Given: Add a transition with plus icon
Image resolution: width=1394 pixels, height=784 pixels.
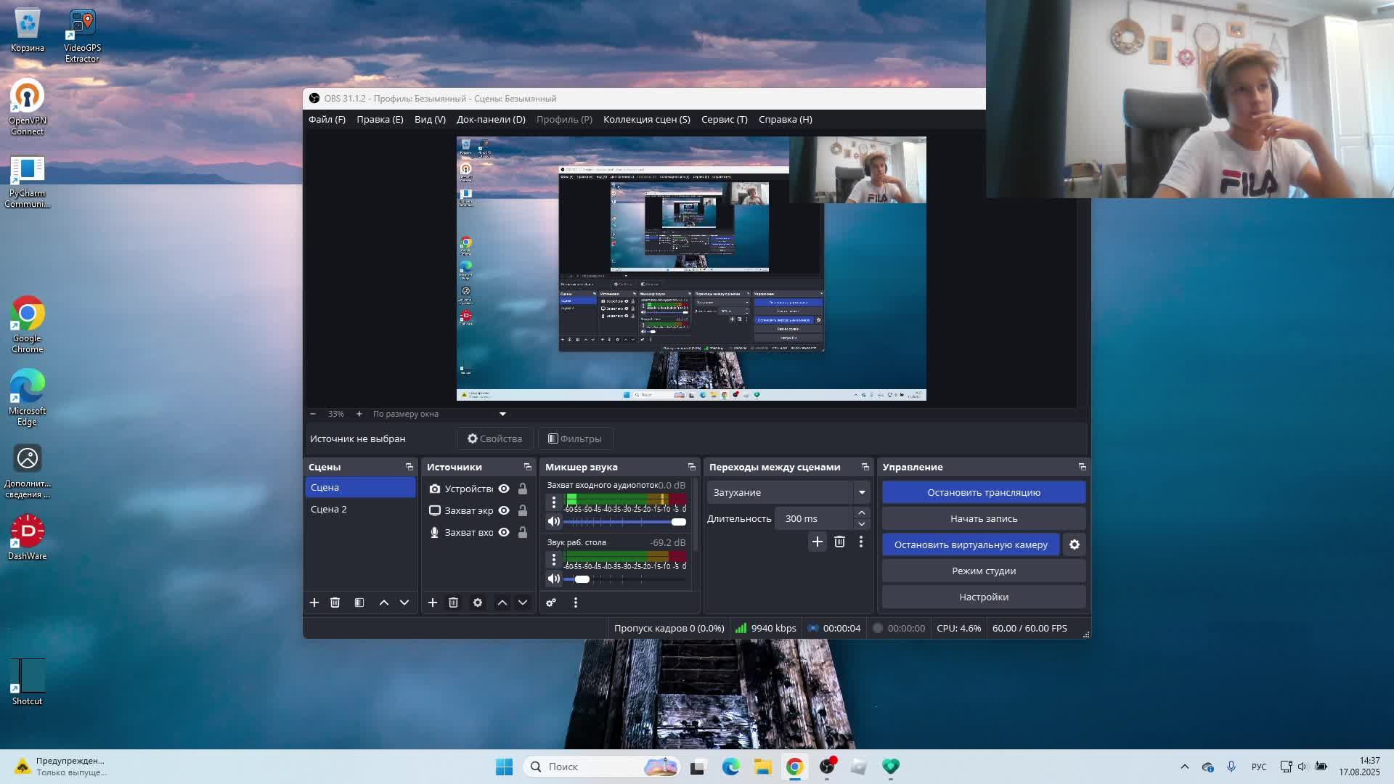Looking at the screenshot, I should pos(817,542).
